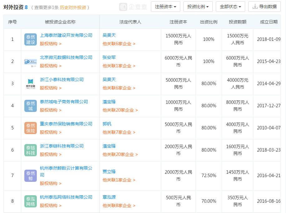
Task: Open representative 潘宝锋 in row 6
Action: pyautogui.click(x=109, y=146)
